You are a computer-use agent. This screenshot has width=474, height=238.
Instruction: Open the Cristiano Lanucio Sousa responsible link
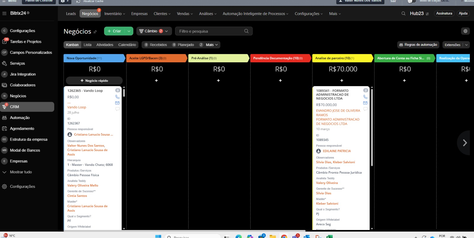click(x=93, y=134)
